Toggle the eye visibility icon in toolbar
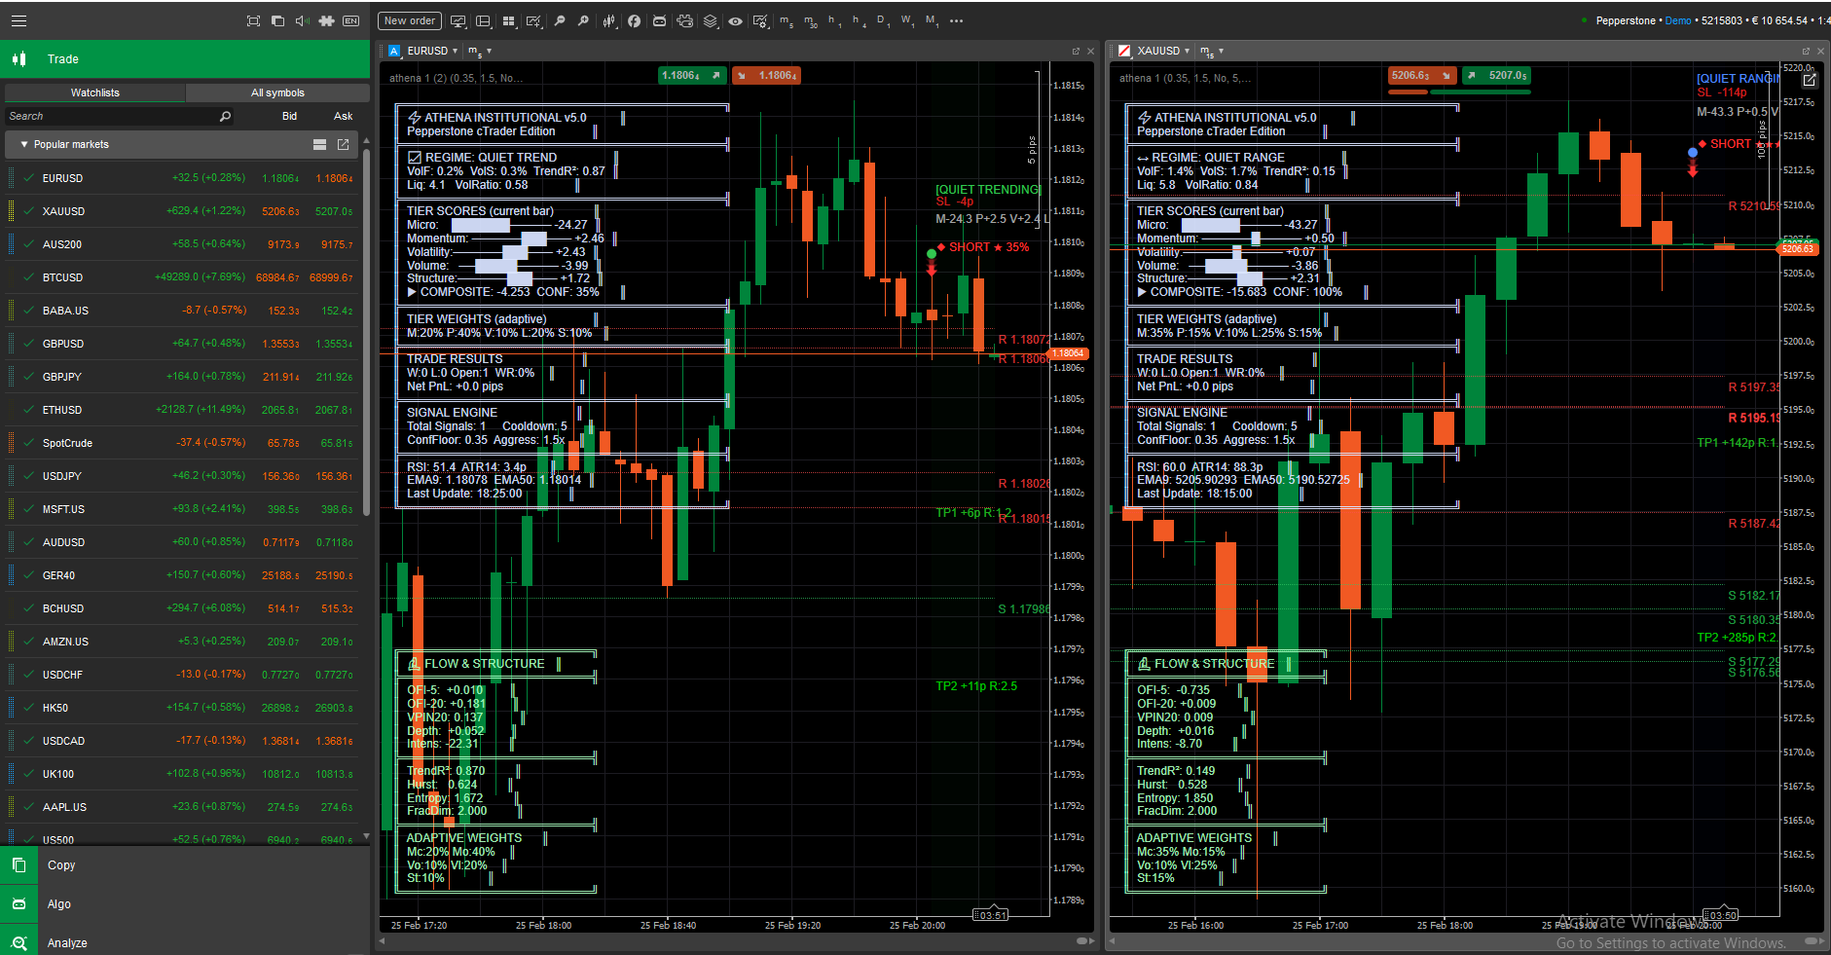1831x955 pixels. coord(735,20)
